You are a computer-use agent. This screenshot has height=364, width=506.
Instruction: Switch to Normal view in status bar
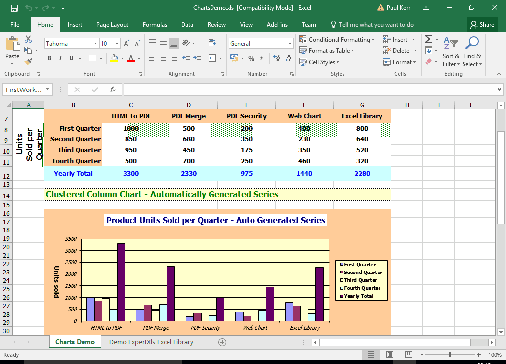(371, 355)
